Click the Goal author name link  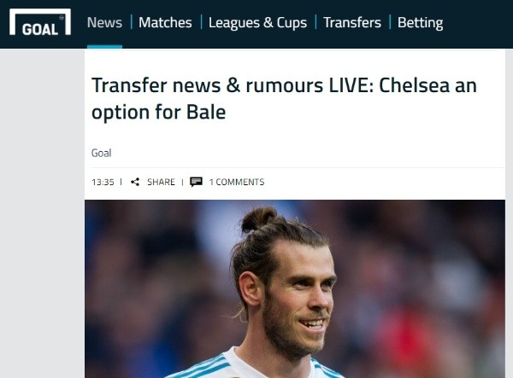coord(101,153)
